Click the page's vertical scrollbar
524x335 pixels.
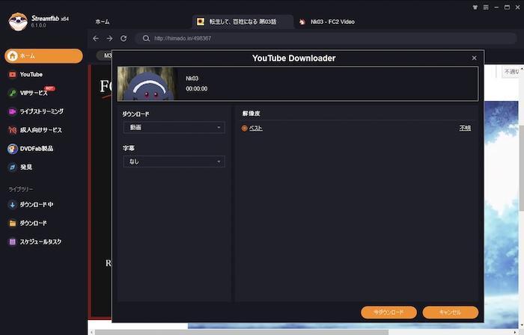click(x=521, y=167)
